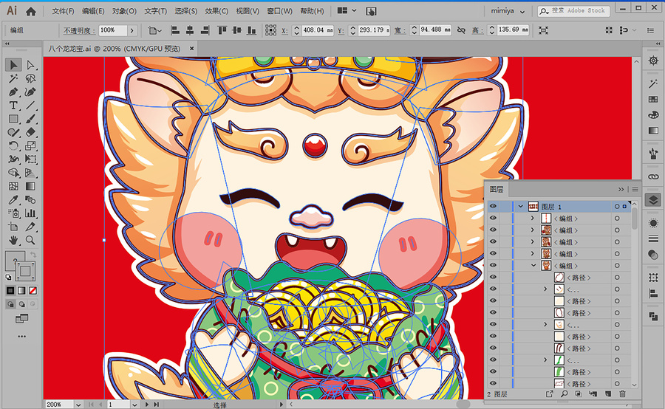This screenshot has height=409, width=665.
Task: Open the 帮助(H) menu
Action: tap(312, 11)
